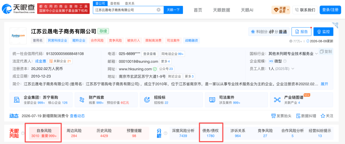
Task: Select the 预警提醒 98 tab
Action: (x=134, y=133)
